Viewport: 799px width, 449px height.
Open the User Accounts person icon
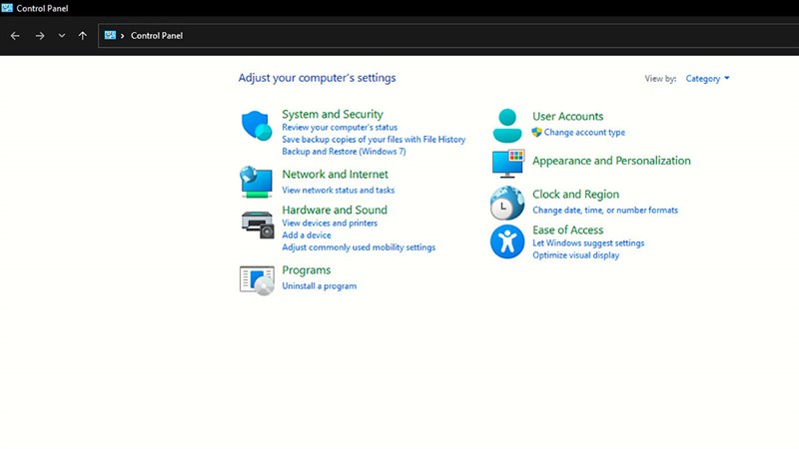[x=507, y=126]
